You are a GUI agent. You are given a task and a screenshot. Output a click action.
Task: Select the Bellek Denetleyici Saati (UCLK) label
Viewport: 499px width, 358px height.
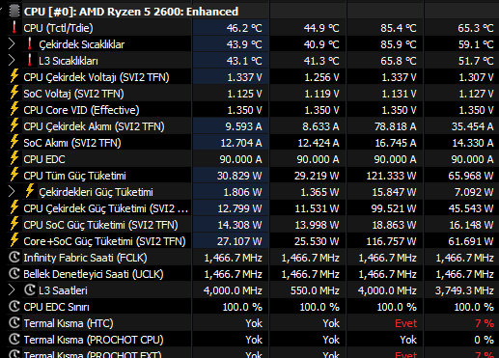(x=94, y=274)
